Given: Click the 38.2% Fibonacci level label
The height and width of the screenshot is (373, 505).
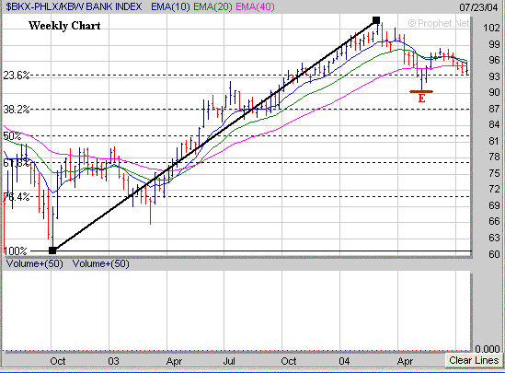Looking at the screenshot, I should coord(17,110).
